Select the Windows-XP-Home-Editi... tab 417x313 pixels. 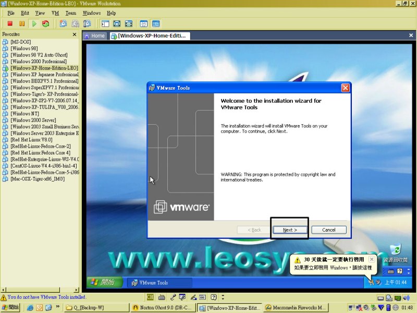click(x=150, y=35)
